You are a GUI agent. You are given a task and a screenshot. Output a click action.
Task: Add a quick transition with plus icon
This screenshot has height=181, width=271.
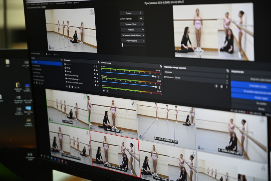click(141, 19)
